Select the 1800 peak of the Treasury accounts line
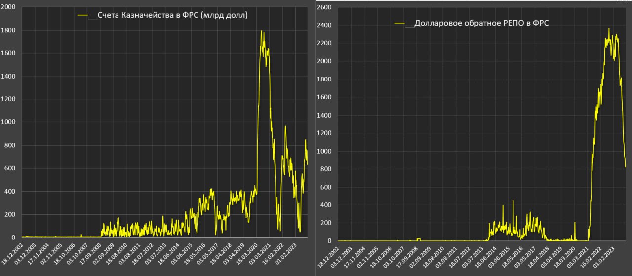This screenshot has height=276, width=632. [262, 31]
